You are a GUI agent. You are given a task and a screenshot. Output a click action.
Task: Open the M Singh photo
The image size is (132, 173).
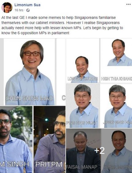click(x=16, y=140)
